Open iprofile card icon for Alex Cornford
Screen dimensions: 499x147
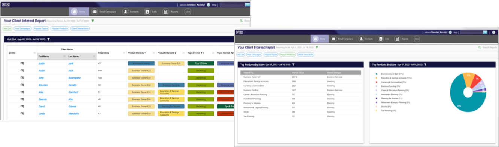click(22, 92)
